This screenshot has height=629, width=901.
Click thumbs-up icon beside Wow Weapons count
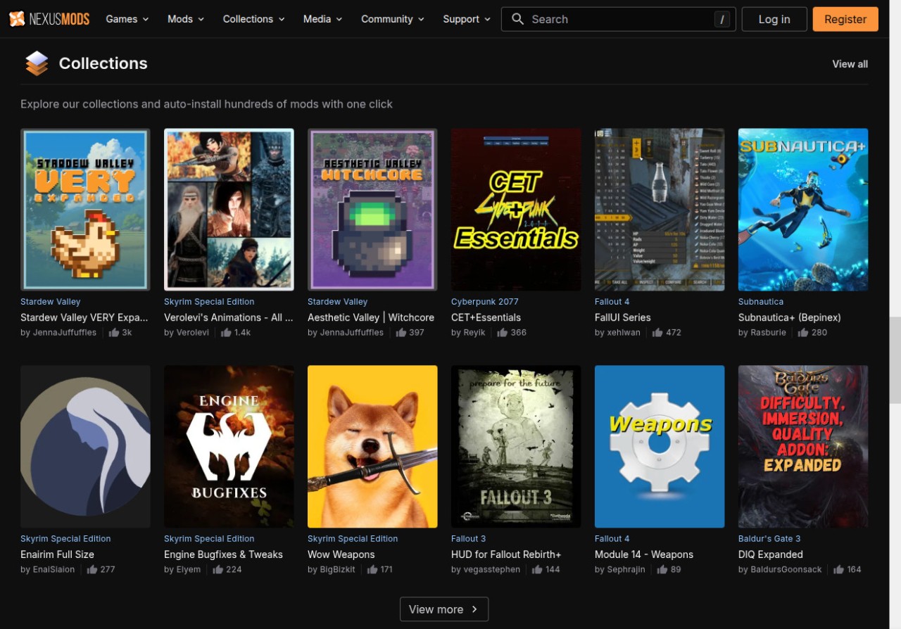click(x=372, y=570)
